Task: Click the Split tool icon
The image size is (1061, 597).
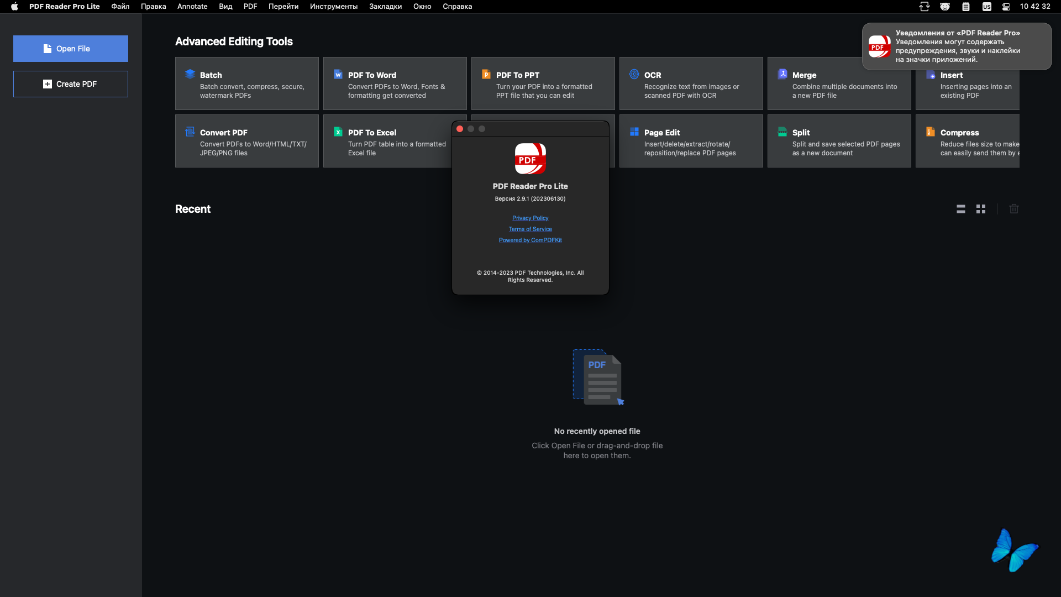Action: [x=782, y=132]
